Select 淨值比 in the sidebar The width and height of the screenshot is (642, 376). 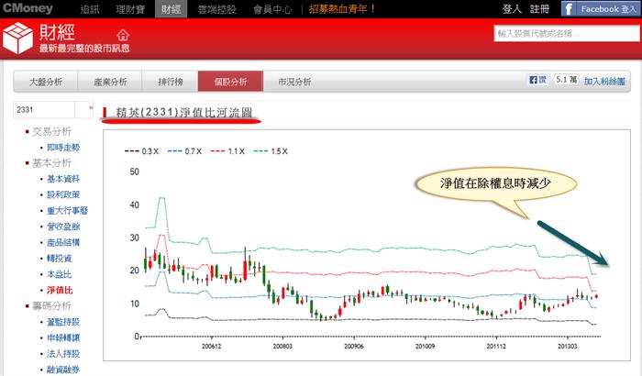click(60, 290)
